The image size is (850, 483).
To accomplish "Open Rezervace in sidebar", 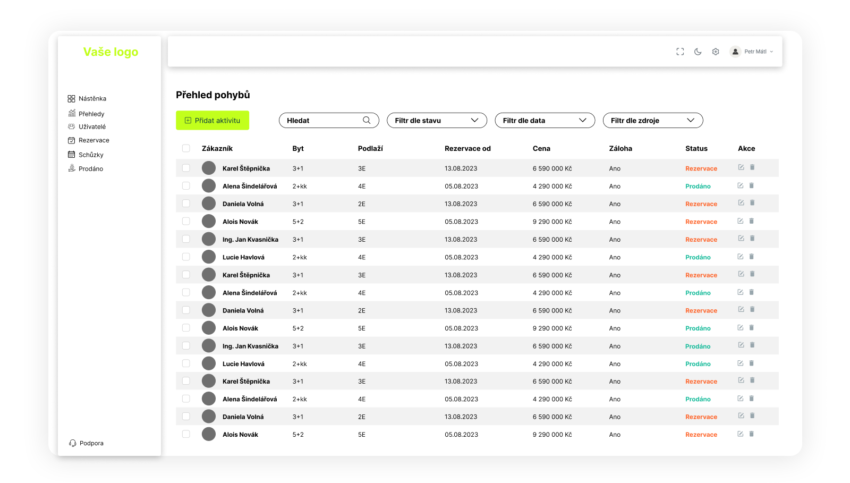I will pos(89,140).
